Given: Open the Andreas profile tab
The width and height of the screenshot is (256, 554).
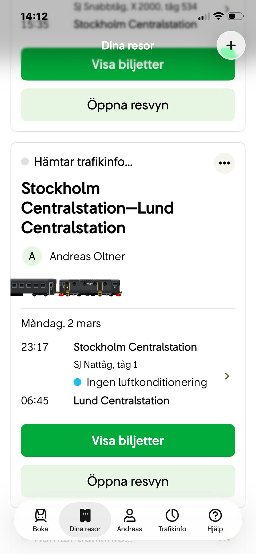Looking at the screenshot, I should 129,519.
